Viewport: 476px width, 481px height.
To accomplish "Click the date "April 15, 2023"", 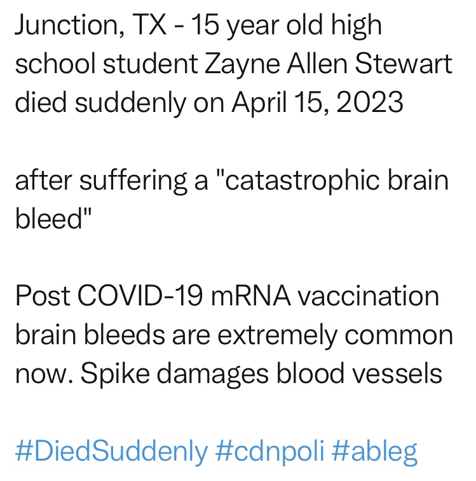I will pos(317,102).
